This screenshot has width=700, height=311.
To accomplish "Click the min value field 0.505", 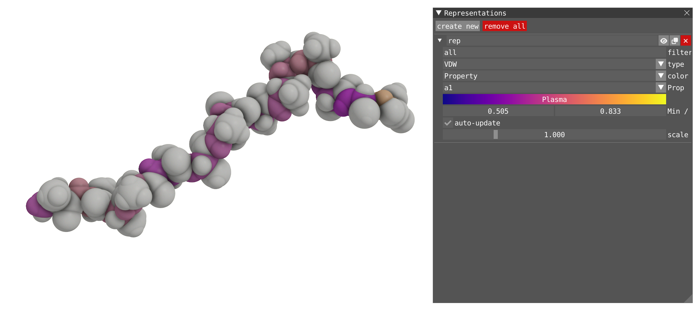I will pos(498,111).
